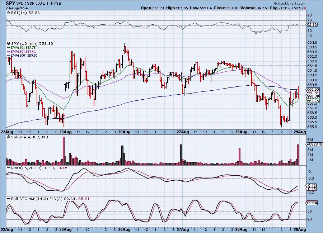
Task: Click the NYSE exchange label
Action: [x=56, y=4]
